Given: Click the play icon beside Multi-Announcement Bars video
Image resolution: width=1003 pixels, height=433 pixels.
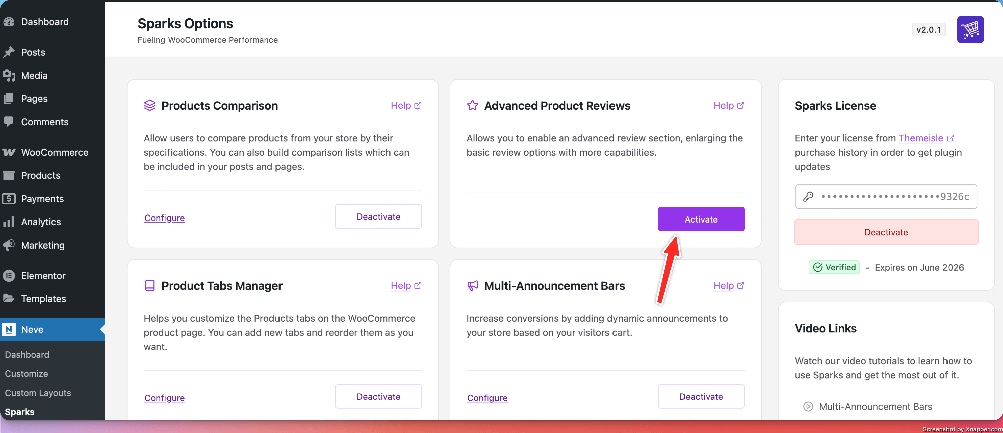Looking at the screenshot, I should pos(808,407).
